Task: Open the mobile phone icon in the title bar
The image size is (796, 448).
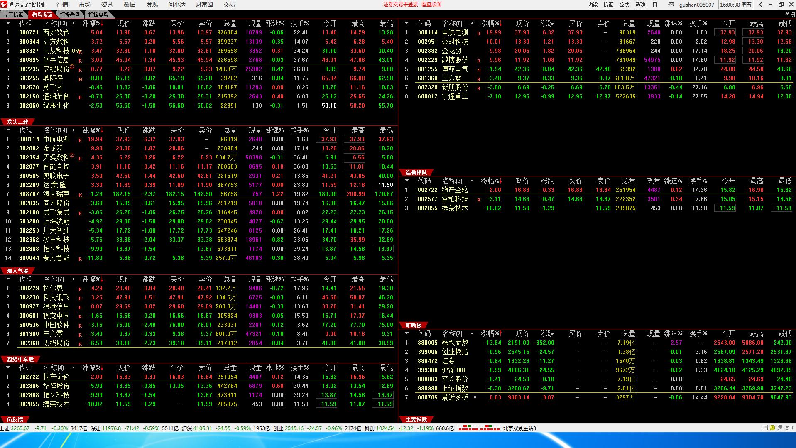Action: coord(655,5)
